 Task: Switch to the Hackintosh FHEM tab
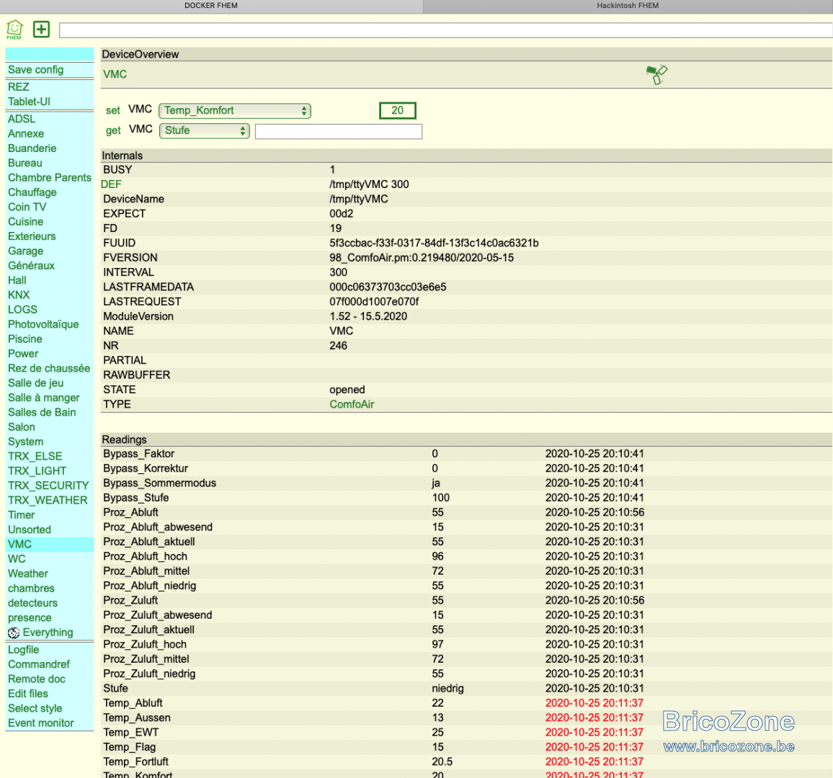628,6
